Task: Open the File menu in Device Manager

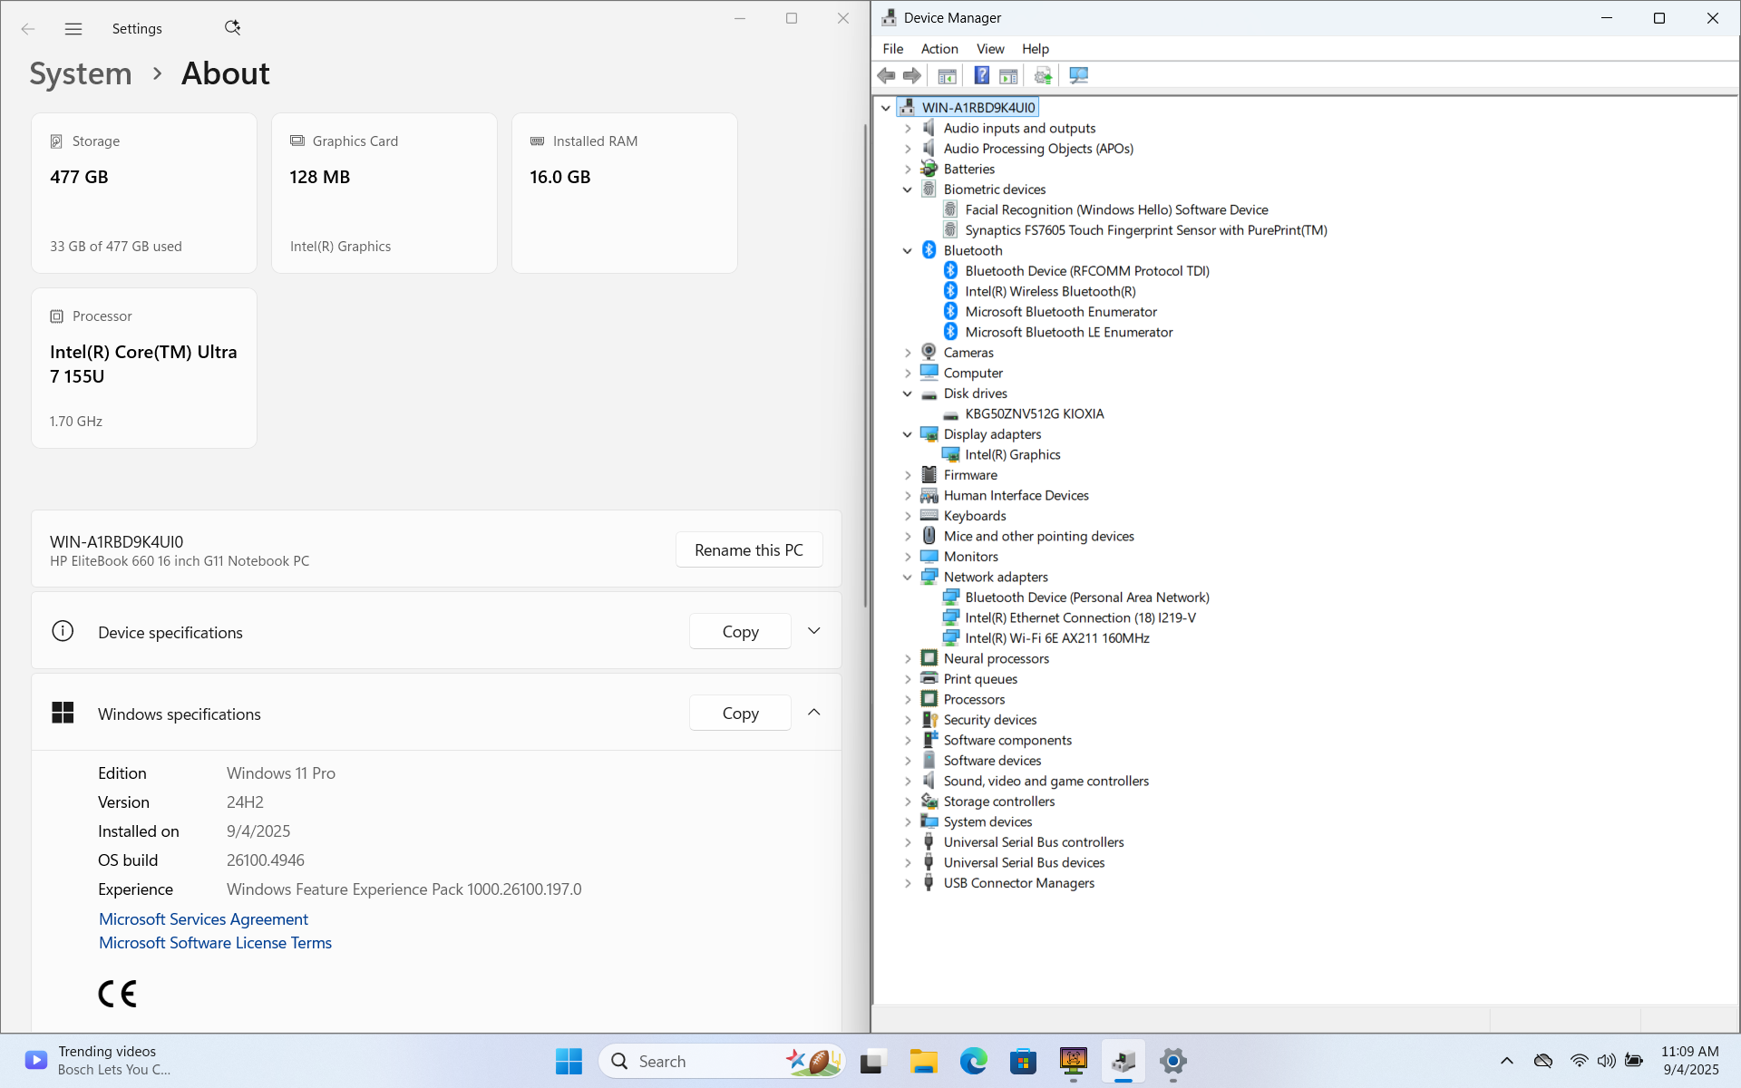Action: click(x=893, y=49)
